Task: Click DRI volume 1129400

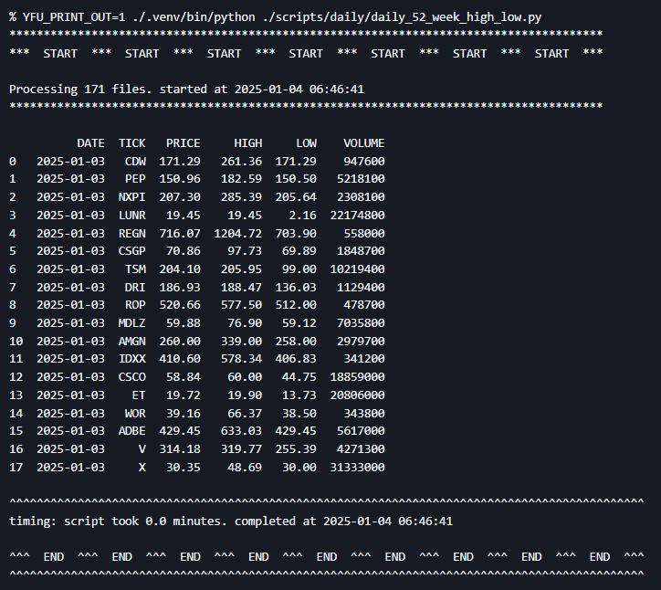Action: click(361, 287)
